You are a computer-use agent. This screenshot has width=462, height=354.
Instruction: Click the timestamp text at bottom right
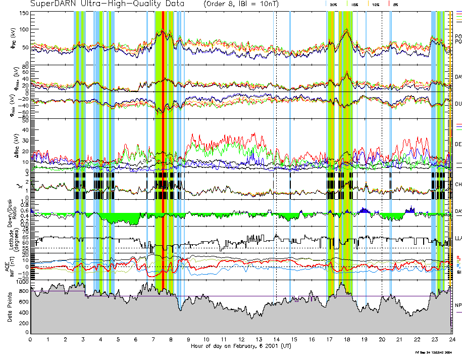pos(433,352)
